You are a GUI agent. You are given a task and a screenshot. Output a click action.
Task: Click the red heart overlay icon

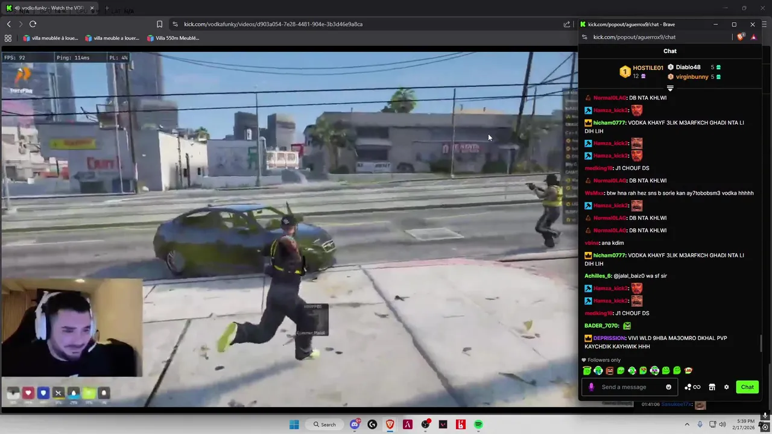tap(28, 393)
